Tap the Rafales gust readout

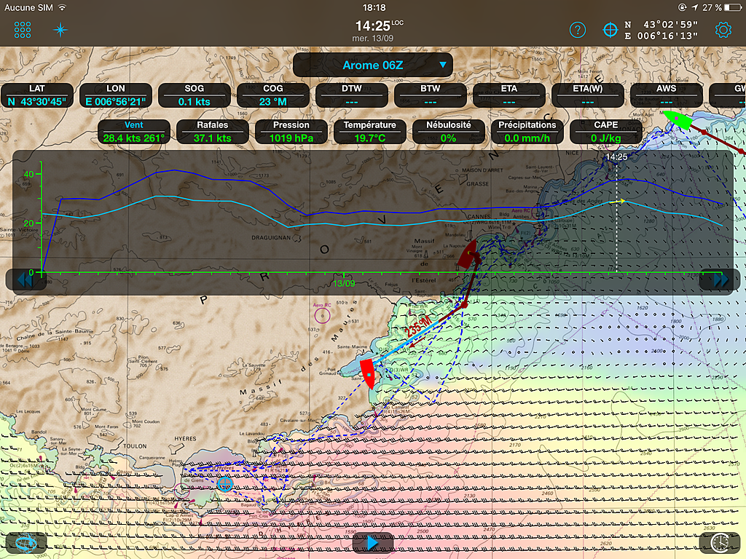pos(212,132)
